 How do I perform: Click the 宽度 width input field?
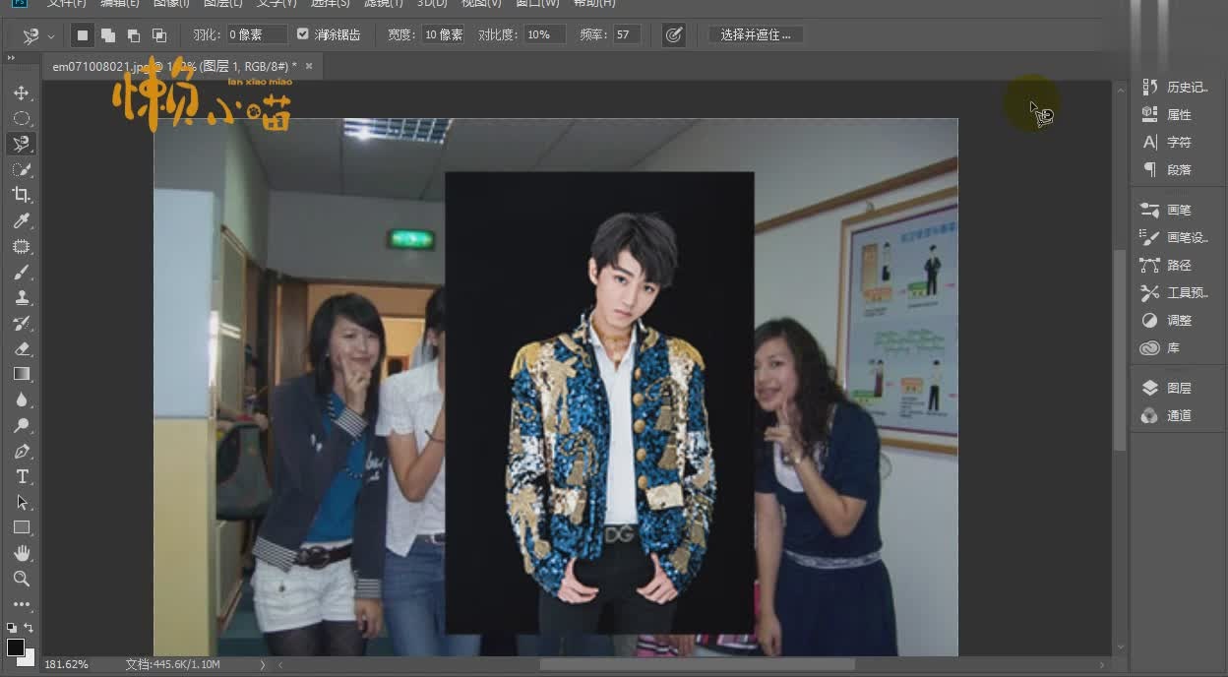(444, 34)
